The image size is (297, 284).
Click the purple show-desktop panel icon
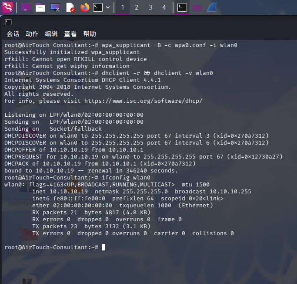[26, 7]
